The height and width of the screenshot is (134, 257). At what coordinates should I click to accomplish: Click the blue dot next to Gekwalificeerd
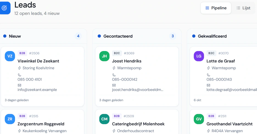point(194,36)
